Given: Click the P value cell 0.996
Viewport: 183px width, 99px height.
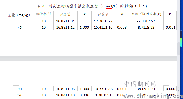Looking at the screenshot, I should [x=85, y=95].
